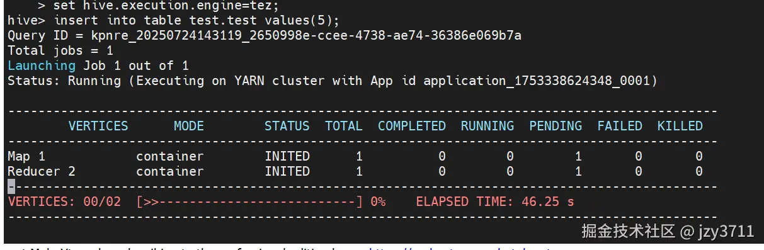Click the RUNNING column header
Screen dimensions: 764x250
coord(487,126)
